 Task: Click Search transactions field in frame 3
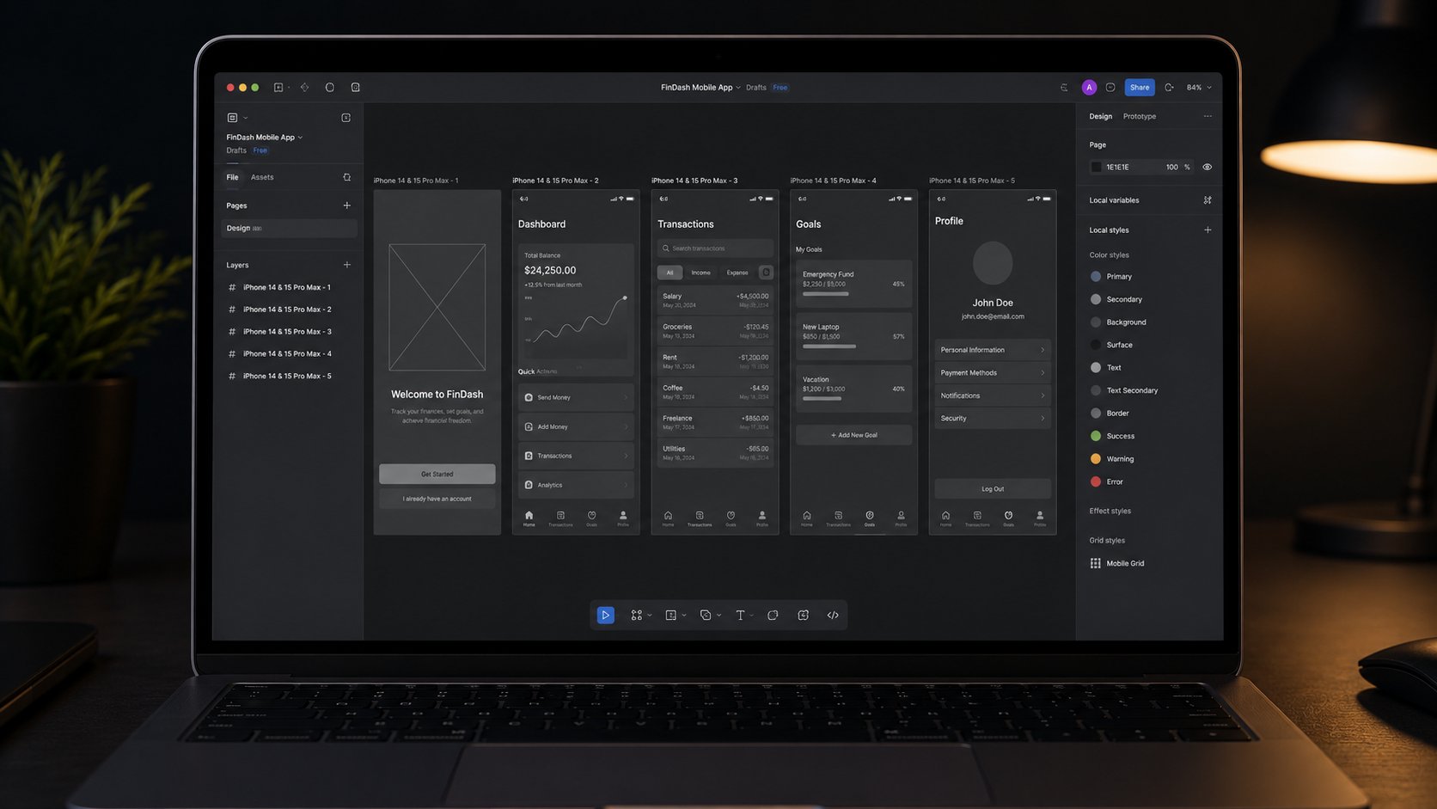point(715,248)
